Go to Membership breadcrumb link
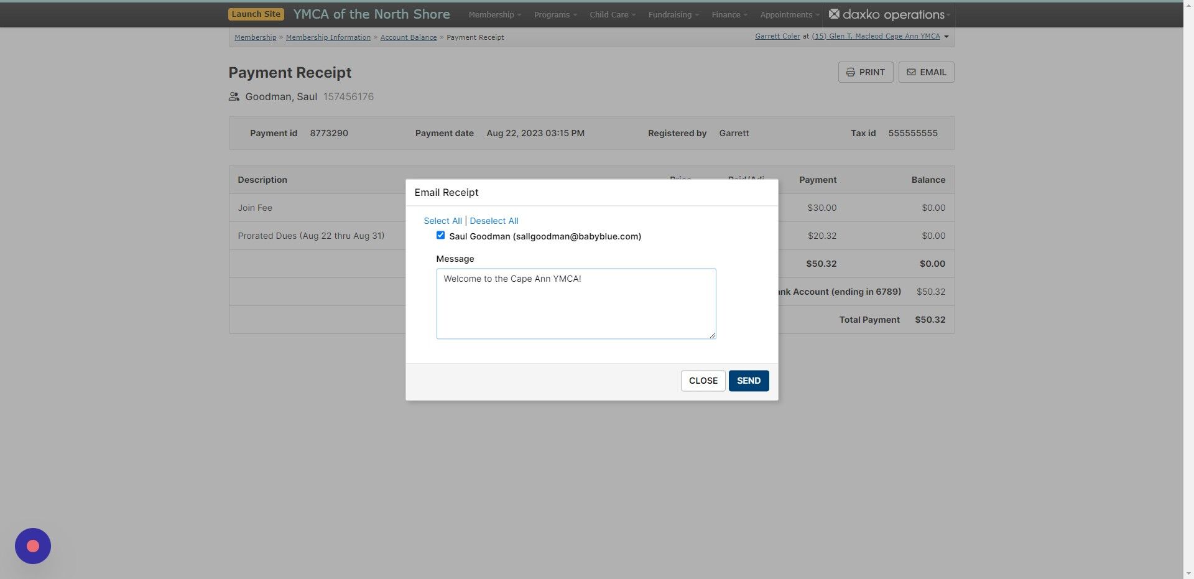1194x579 pixels. [256, 37]
